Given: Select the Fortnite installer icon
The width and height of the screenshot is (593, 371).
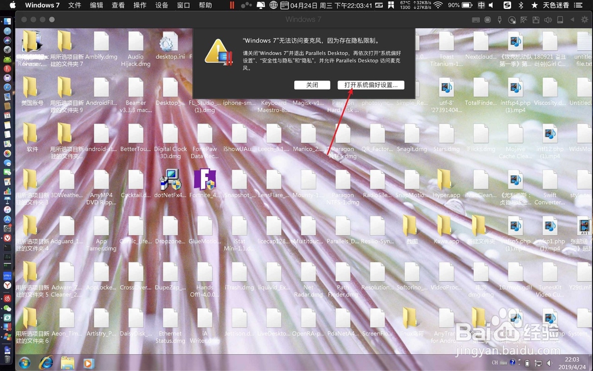Looking at the screenshot, I should tap(205, 183).
